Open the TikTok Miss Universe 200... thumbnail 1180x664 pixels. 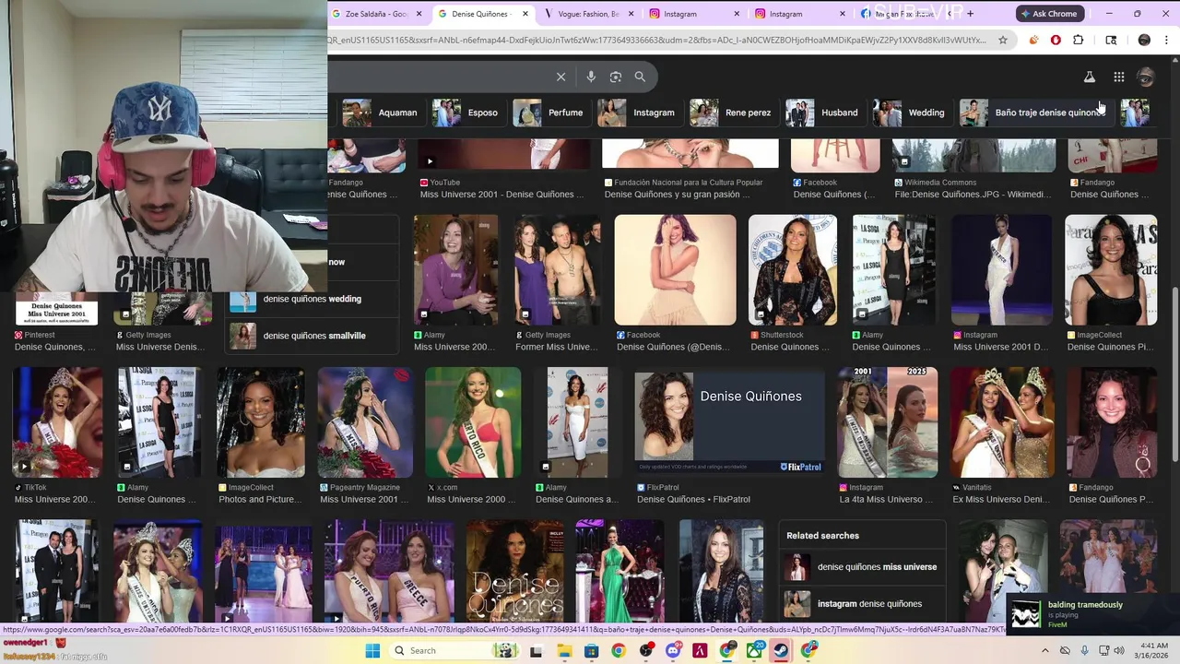pyautogui.click(x=56, y=421)
